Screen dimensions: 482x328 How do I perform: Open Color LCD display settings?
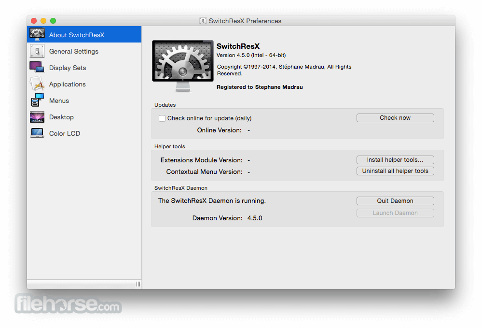click(84, 133)
